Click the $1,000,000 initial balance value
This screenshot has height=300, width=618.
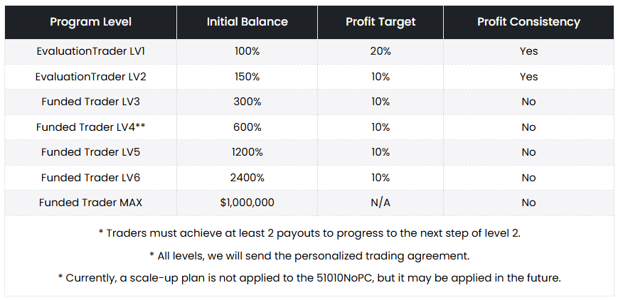click(247, 203)
